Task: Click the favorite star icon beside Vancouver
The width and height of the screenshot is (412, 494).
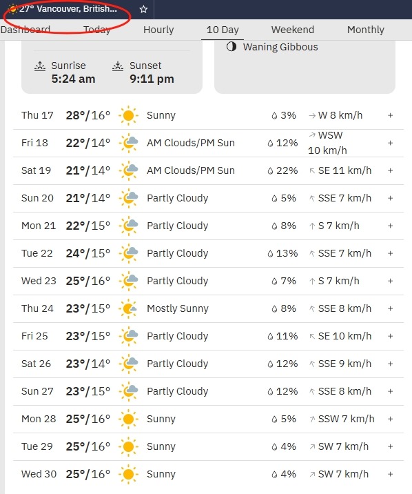Action: coord(143,9)
